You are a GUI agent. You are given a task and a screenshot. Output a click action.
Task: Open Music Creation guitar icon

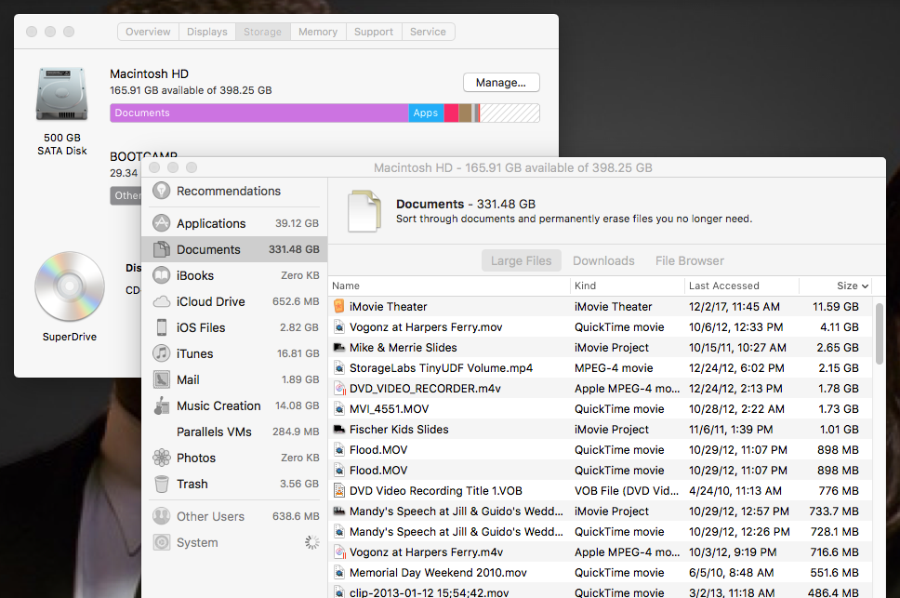162,405
